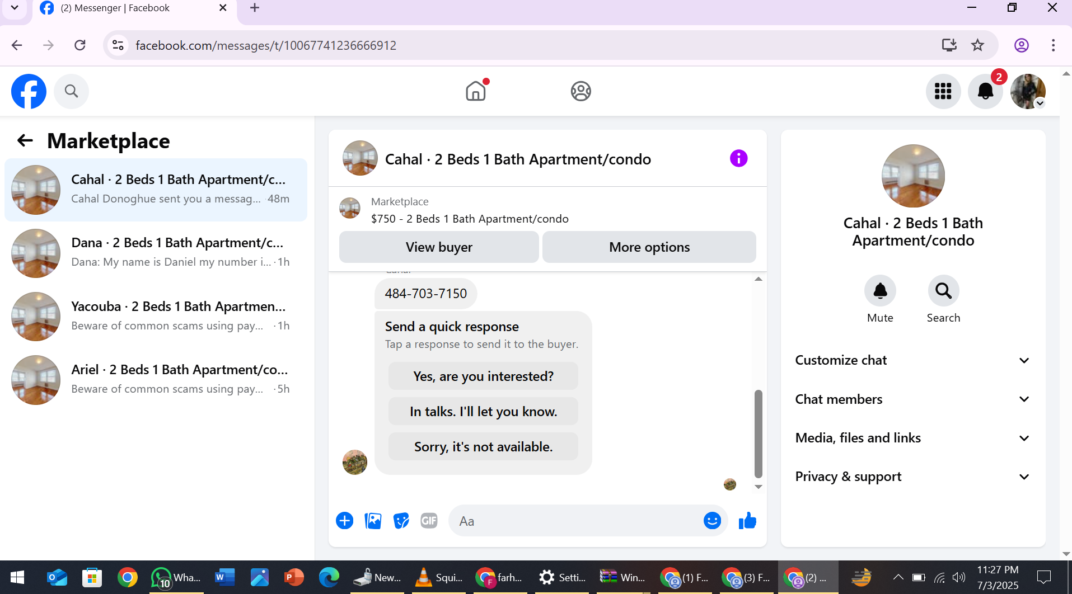Focus the Aa message input
The image size is (1072, 594).
(577, 521)
